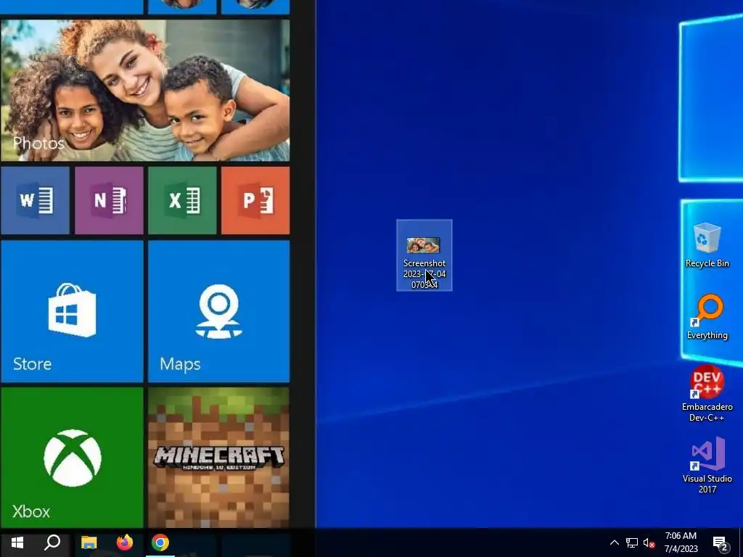Open the Photos live tile
The width and height of the screenshot is (743, 557).
pyautogui.click(x=145, y=91)
